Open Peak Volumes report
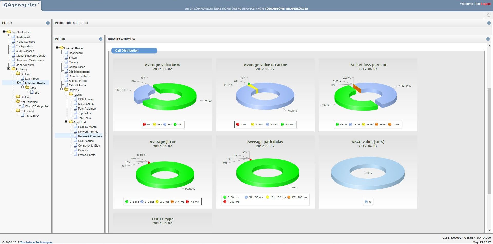 click(87, 109)
